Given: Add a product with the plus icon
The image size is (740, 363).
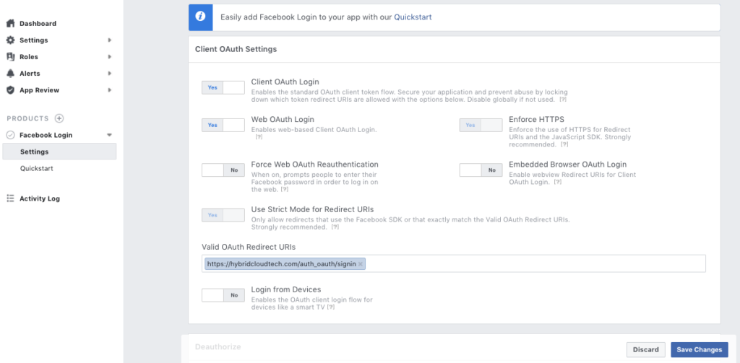Looking at the screenshot, I should point(59,118).
